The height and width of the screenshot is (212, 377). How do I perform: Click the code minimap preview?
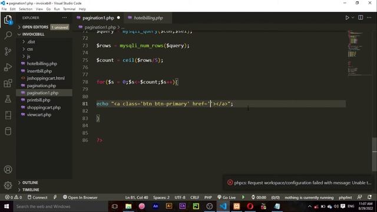359,53
